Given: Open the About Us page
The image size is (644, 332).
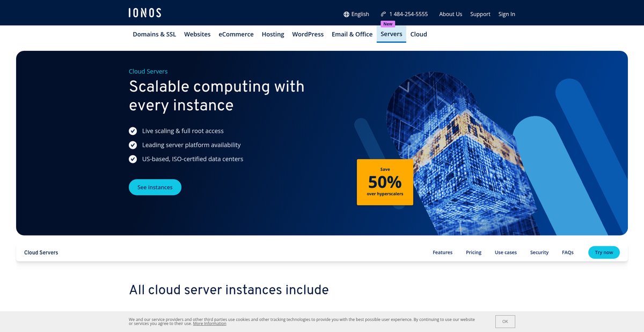Looking at the screenshot, I should [450, 14].
